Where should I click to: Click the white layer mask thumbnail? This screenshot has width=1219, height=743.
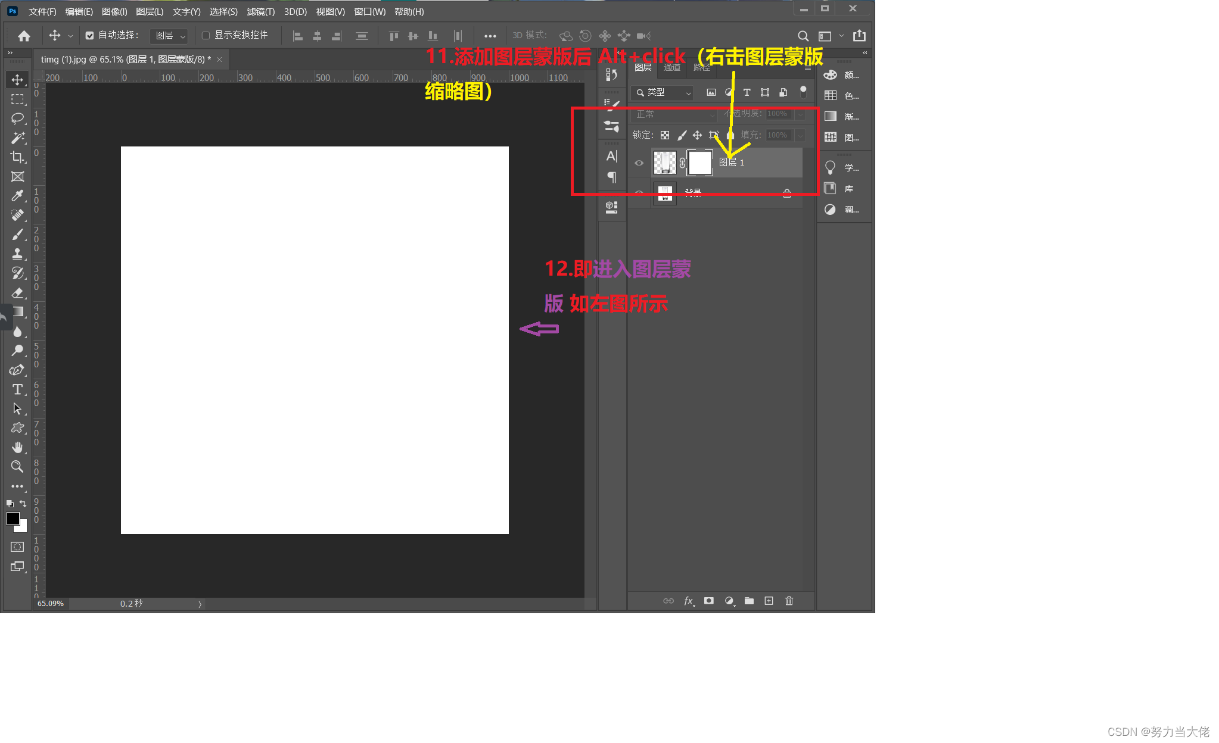pyautogui.click(x=699, y=163)
